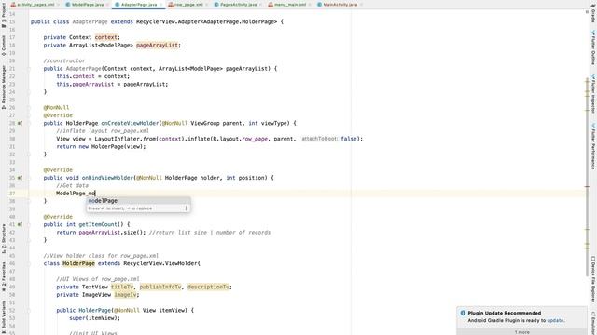Click the '//Get data' comment

coord(73,185)
